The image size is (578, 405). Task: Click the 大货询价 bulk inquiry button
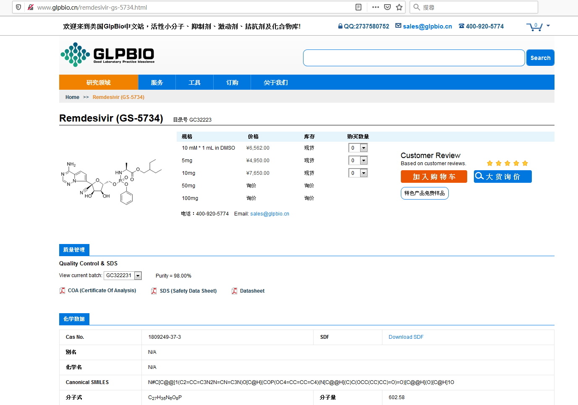point(503,177)
